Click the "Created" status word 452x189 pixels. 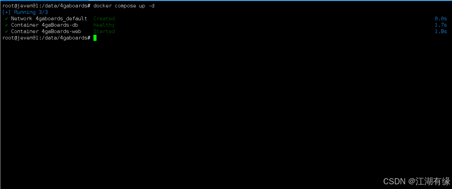click(x=104, y=19)
